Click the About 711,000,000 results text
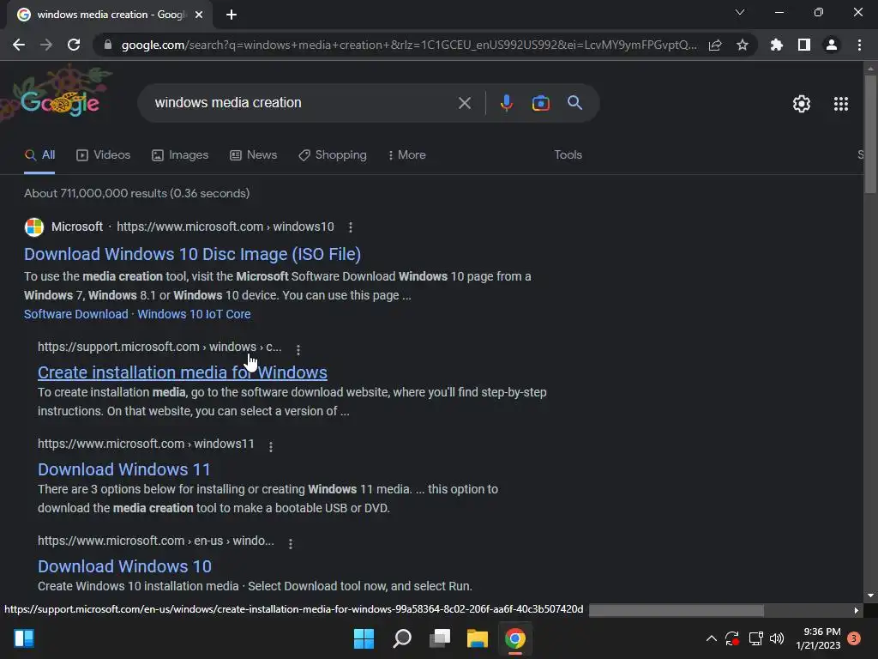The width and height of the screenshot is (878, 659). click(x=136, y=193)
